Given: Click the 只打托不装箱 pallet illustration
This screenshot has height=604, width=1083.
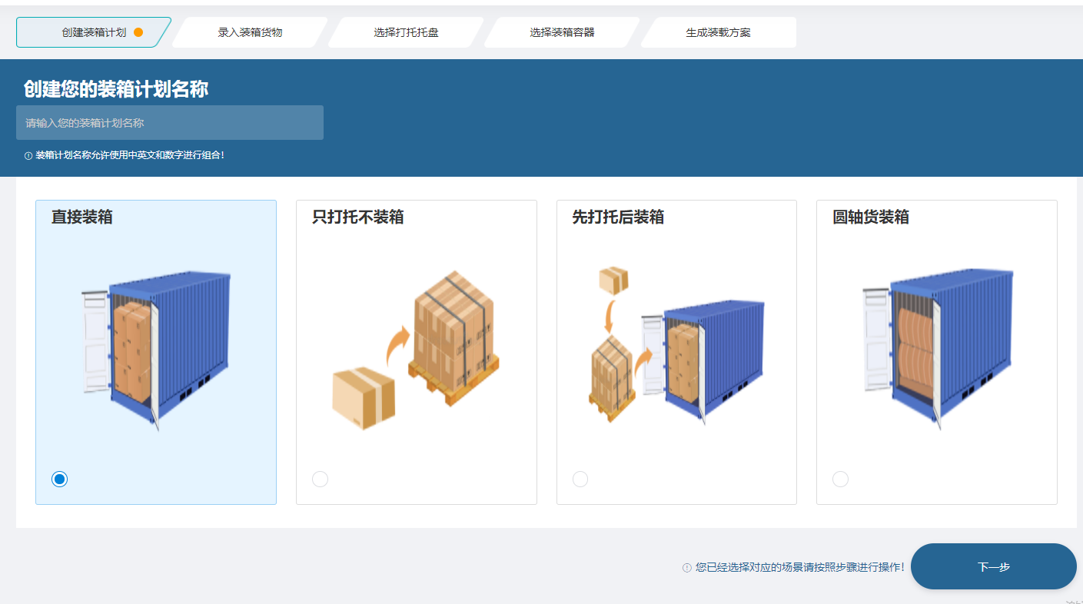Looking at the screenshot, I should click(416, 350).
